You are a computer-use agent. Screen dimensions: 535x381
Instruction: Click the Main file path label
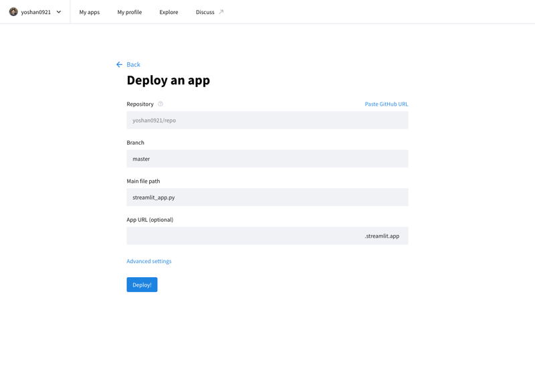[143, 181]
